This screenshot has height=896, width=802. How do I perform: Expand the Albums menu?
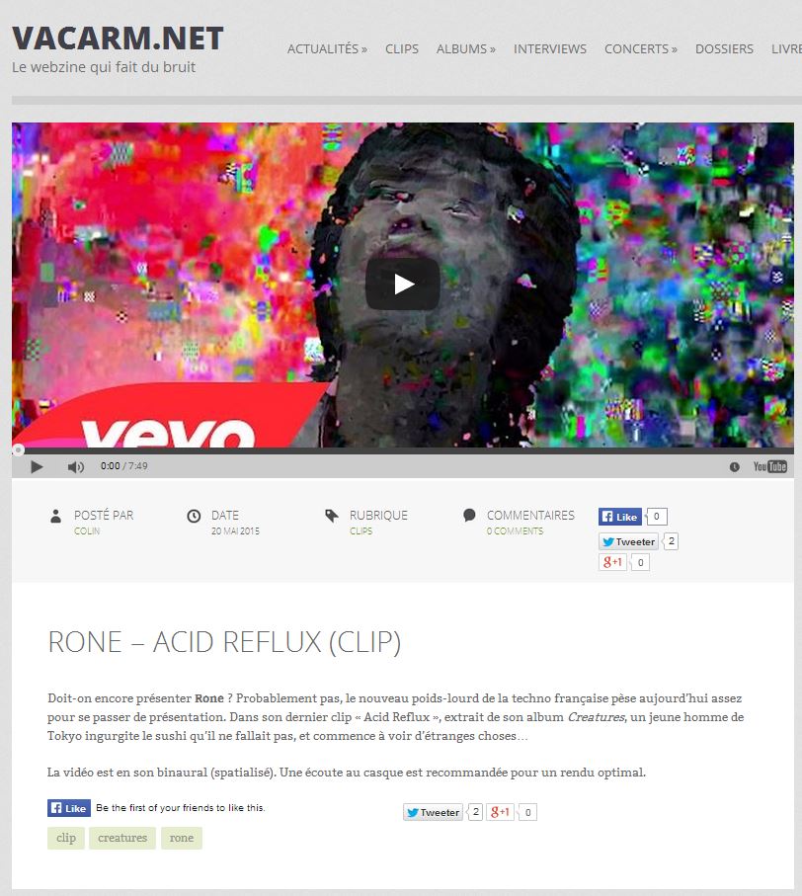[465, 49]
